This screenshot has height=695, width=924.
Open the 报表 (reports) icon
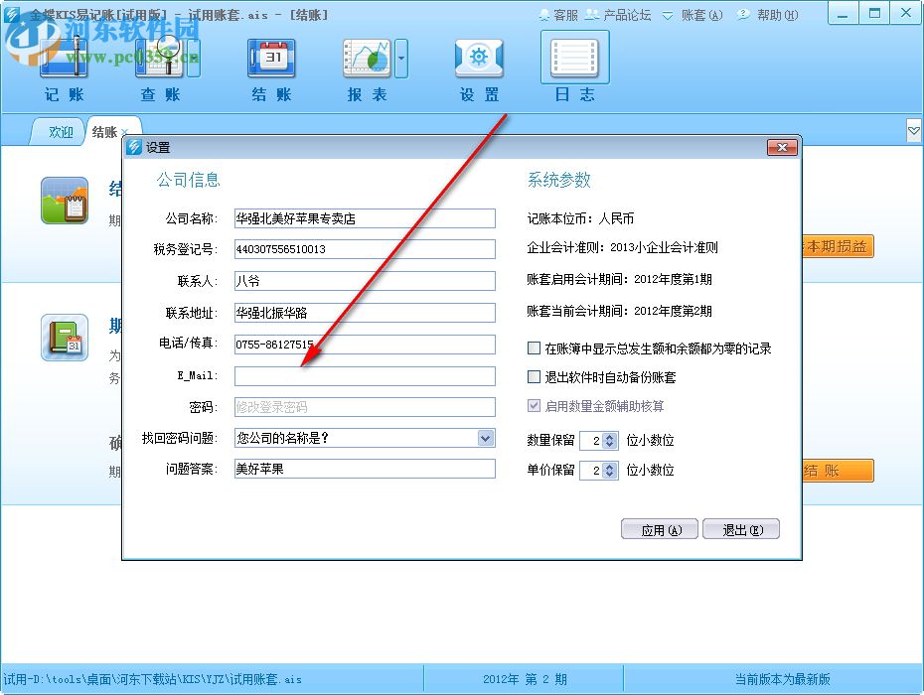[x=365, y=60]
